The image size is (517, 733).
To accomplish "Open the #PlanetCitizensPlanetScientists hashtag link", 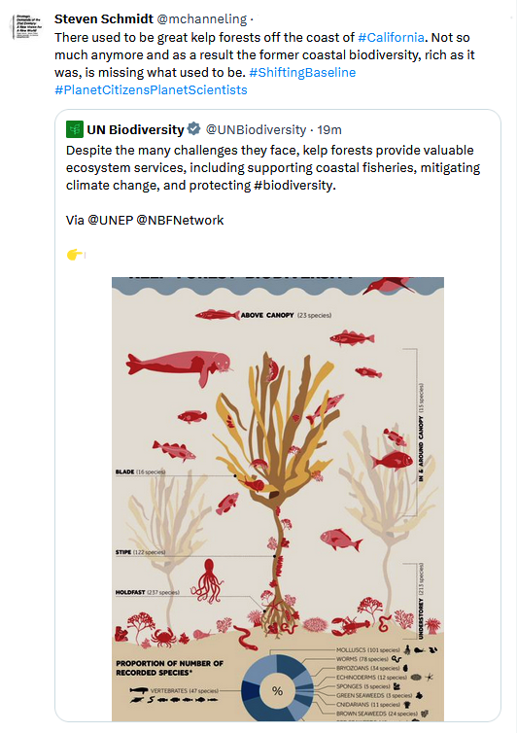I will coord(151,89).
